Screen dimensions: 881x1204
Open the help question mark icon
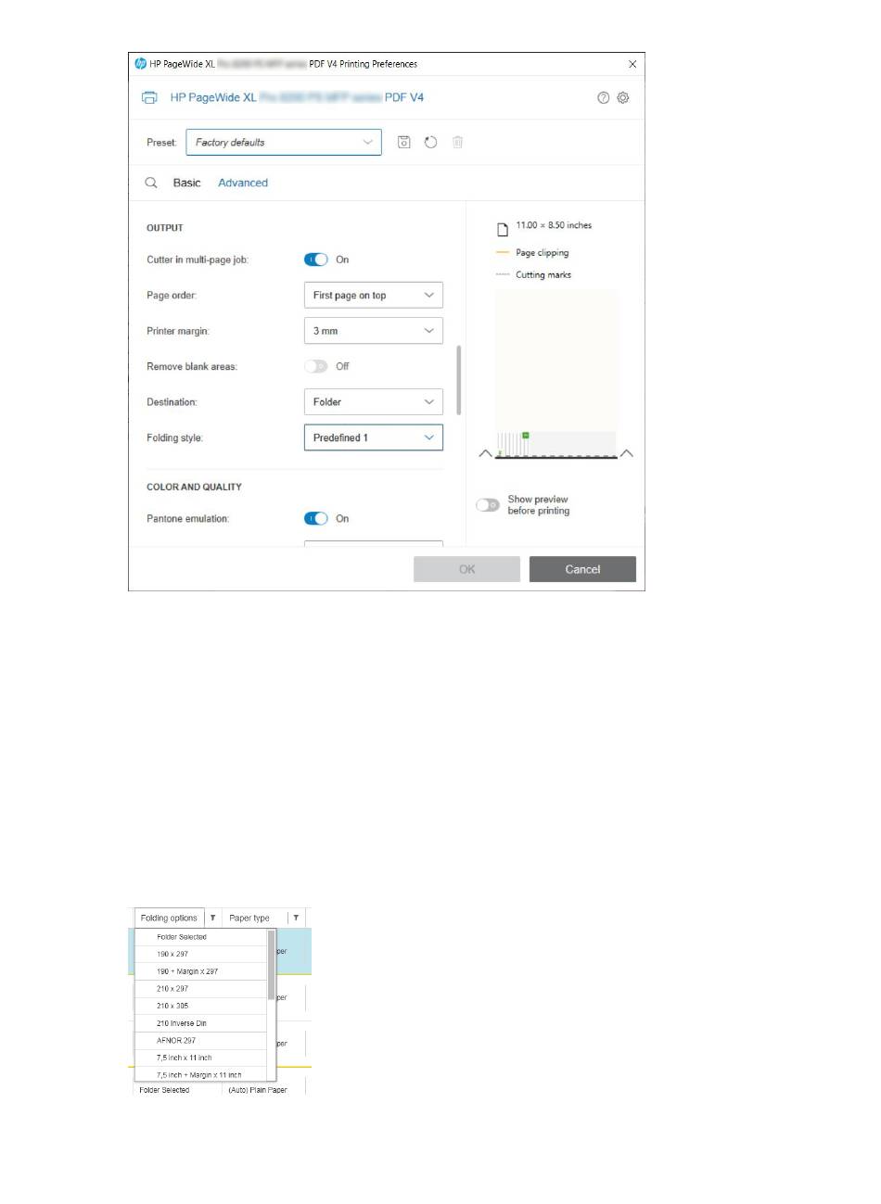coord(604,97)
